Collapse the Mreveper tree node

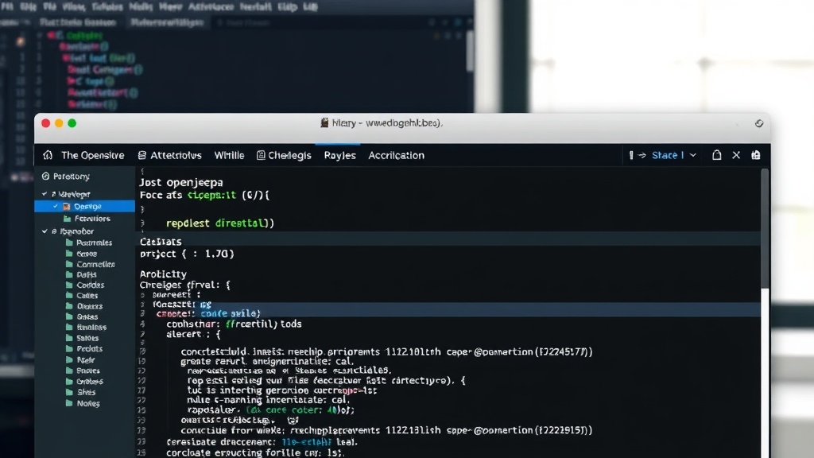(45, 194)
